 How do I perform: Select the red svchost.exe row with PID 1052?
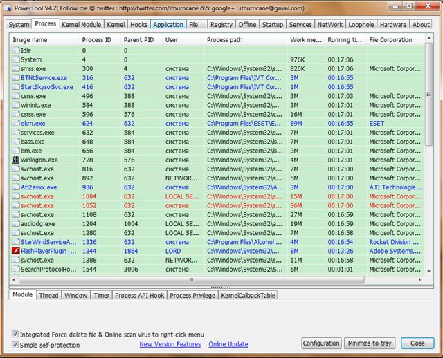pos(217,205)
